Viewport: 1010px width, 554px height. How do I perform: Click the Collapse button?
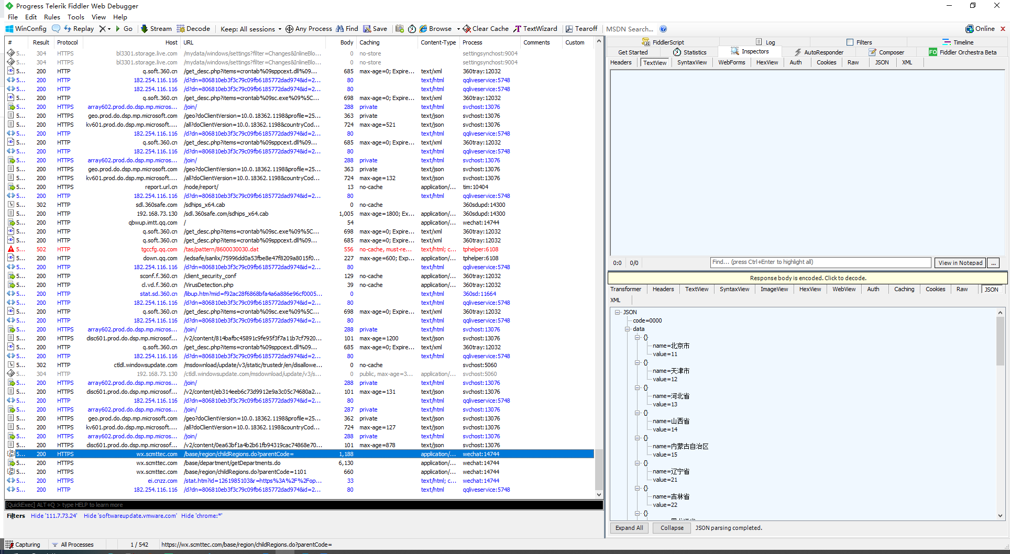pyautogui.click(x=672, y=528)
